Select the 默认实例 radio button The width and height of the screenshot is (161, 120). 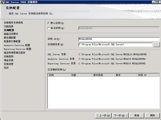click(x=49, y=23)
